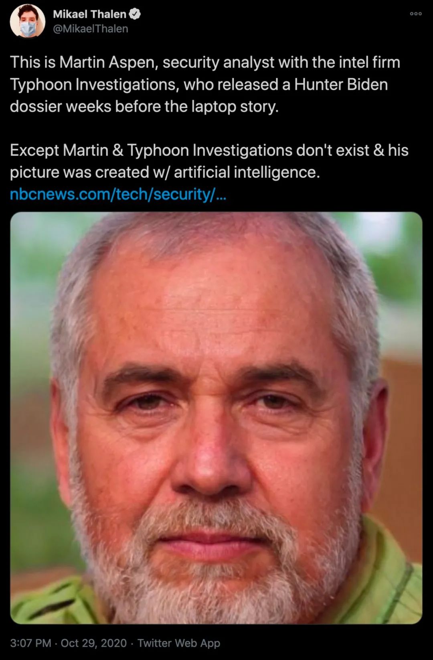Click "Typhoon Investigations" in the second paragraph
Screen dimensions: 433x660
210,150
